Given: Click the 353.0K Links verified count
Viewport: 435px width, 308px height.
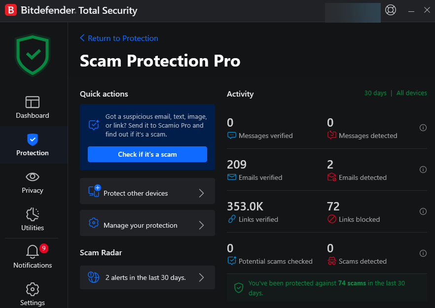Looking at the screenshot, I should (245, 206).
